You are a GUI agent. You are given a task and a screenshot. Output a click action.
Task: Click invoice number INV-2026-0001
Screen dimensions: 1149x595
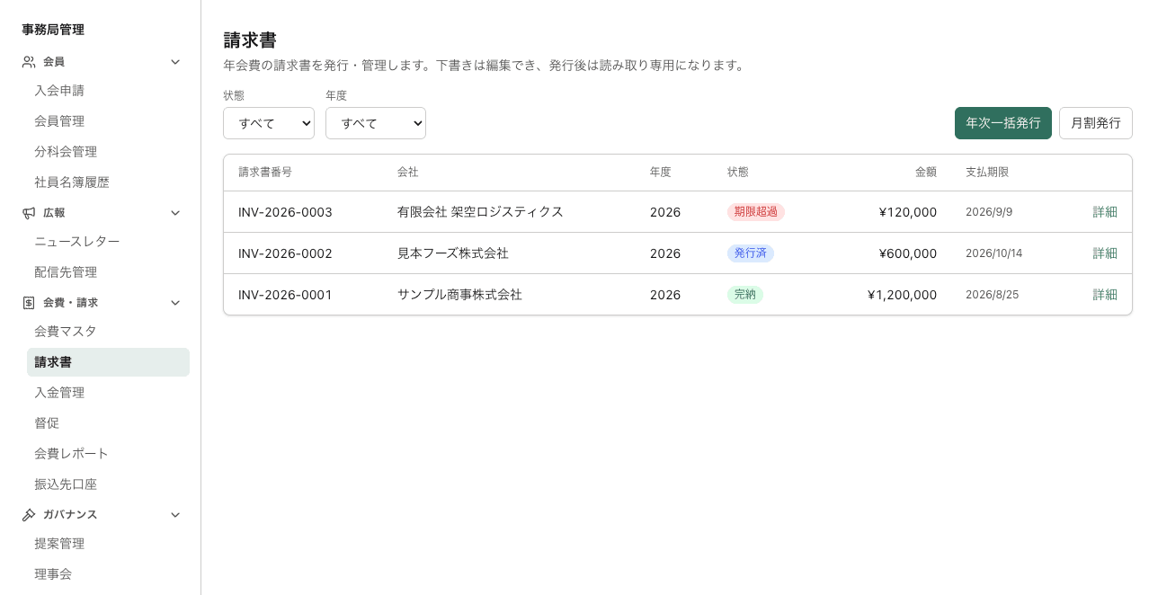tap(285, 295)
